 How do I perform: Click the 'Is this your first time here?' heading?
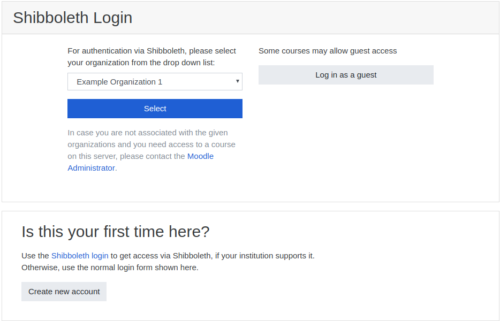116,232
